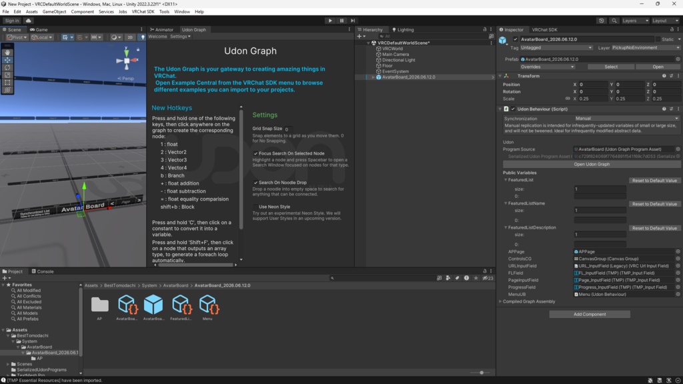The width and height of the screenshot is (683, 384).
Task: Switch to the Game tab
Action: point(39,29)
